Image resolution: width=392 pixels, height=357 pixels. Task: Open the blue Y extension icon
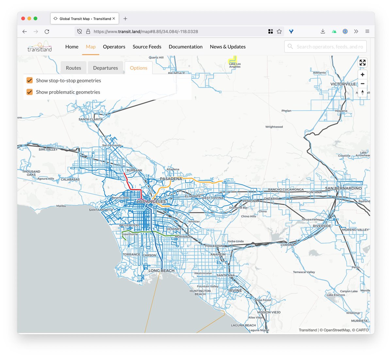pyautogui.click(x=291, y=32)
